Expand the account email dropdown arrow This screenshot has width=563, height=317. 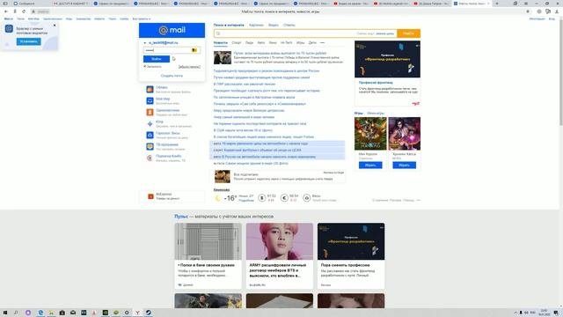[x=145, y=43]
